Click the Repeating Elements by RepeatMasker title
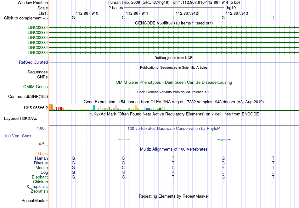 [x=174, y=196]
